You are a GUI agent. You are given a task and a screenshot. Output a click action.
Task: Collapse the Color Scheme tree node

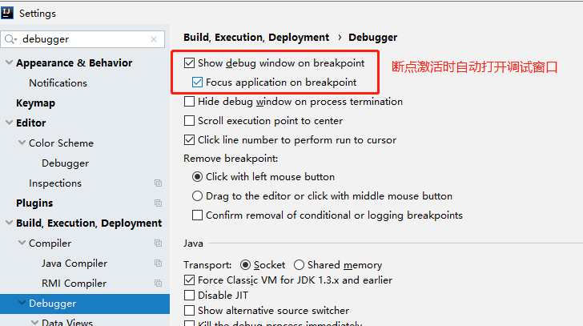pyautogui.click(x=22, y=143)
